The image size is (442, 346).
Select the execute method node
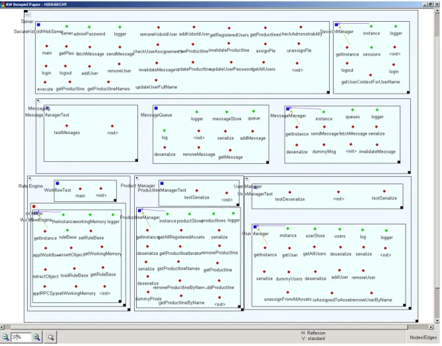pos(45,83)
